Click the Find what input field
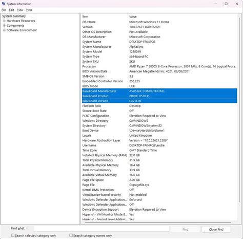Screen dimensions: 243x239 (x=102, y=229)
